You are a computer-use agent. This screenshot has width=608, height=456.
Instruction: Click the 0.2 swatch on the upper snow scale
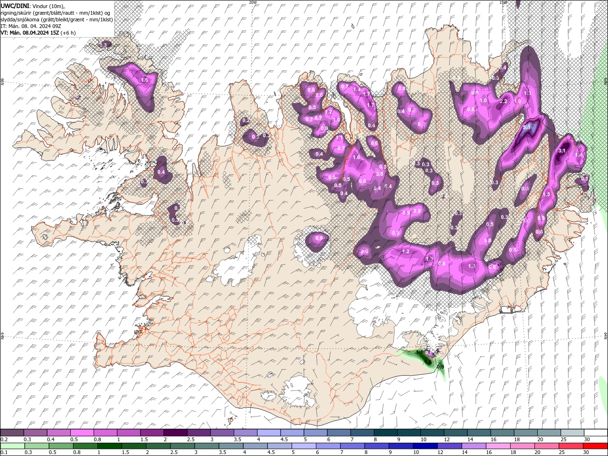point(12,433)
